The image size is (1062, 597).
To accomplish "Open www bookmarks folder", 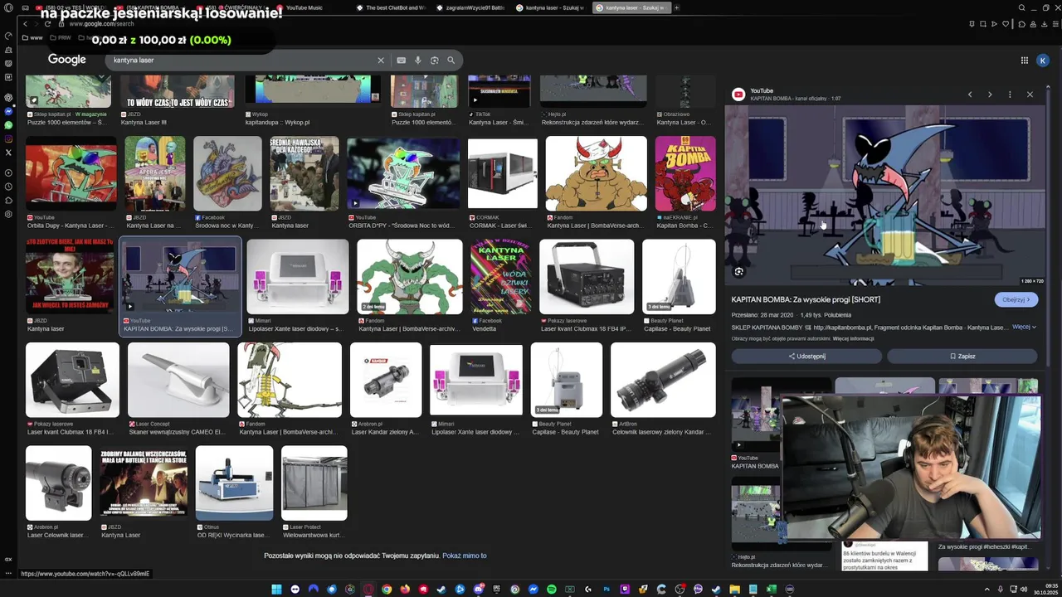I will point(32,37).
